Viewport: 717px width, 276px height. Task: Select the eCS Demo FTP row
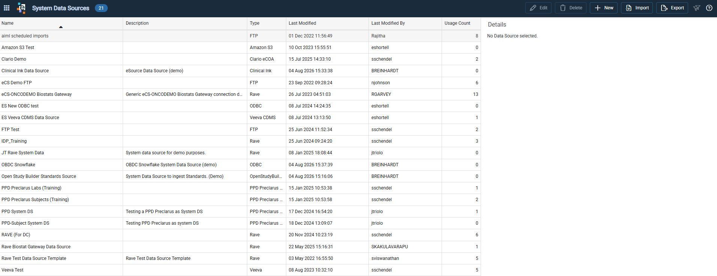tap(240, 83)
